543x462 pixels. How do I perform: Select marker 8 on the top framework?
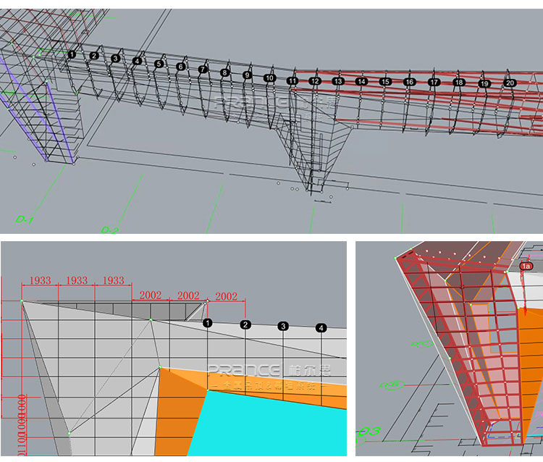[x=225, y=72]
